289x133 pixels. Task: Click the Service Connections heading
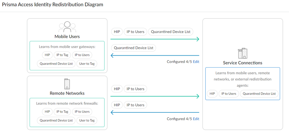pos(242,63)
